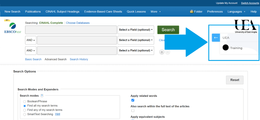The width and height of the screenshot is (260, 120).
Task: Click the EBSCOhost logo
Action: (13, 28)
